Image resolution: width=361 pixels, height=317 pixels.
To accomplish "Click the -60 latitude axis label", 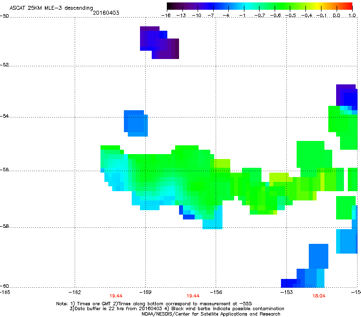I will click(4, 286).
